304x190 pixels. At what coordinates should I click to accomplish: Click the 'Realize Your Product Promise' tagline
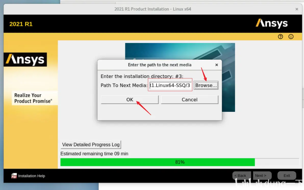33,98
